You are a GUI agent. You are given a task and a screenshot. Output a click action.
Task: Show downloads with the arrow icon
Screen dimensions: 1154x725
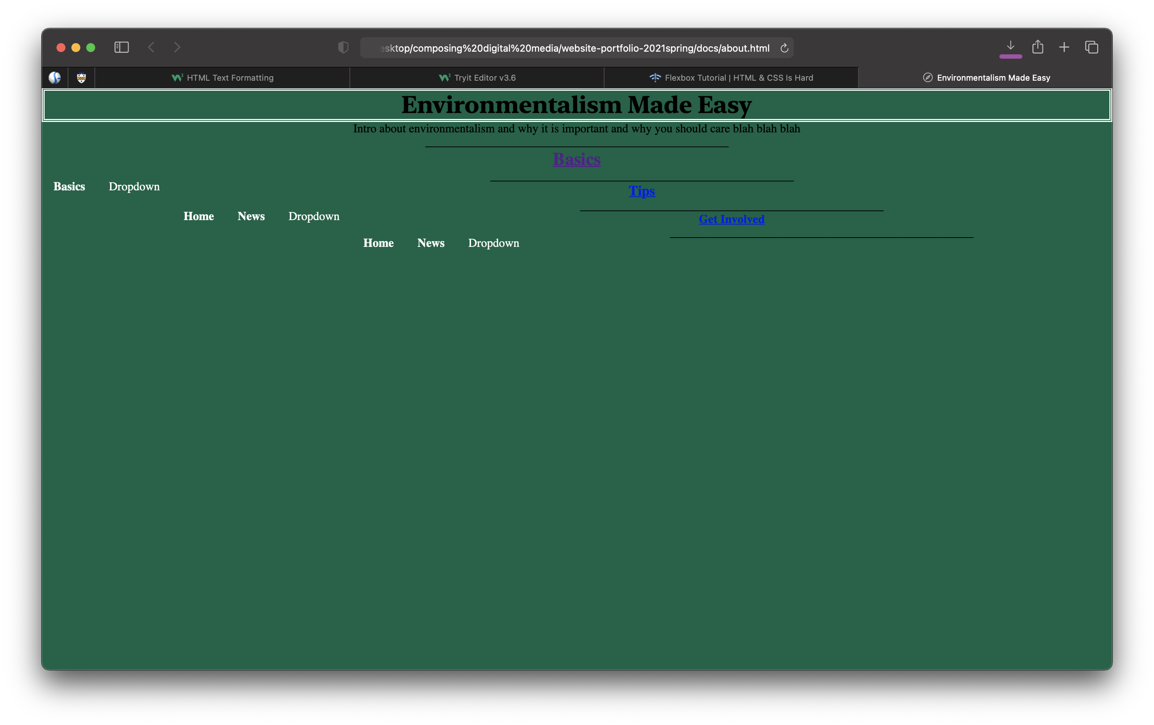[1010, 46]
